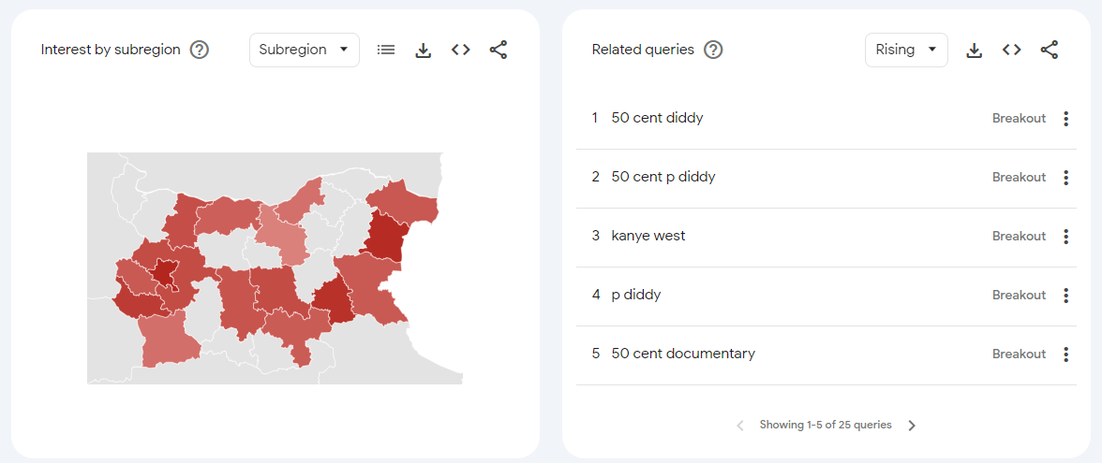The image size is (1102, 463).
Task: Click the Interest by subregion title
Action: (111, 50)
